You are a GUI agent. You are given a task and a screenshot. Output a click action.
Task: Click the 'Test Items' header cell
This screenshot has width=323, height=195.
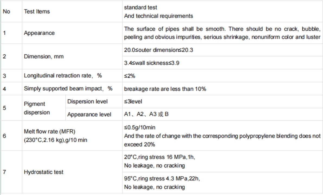point(36,12)
